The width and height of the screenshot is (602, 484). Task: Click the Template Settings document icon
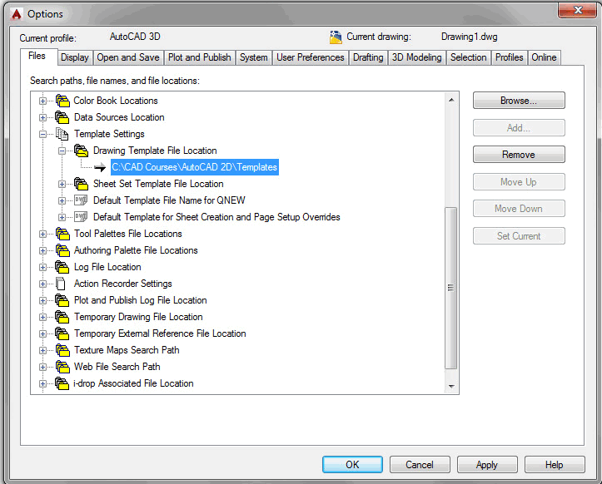(x=62, y=134)
